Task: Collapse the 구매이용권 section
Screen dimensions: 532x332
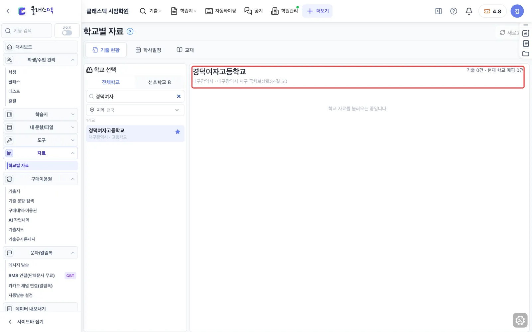Action: 41,179
